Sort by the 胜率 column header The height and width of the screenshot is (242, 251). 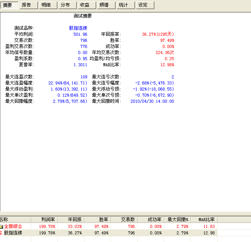click(x=98, y=220)
